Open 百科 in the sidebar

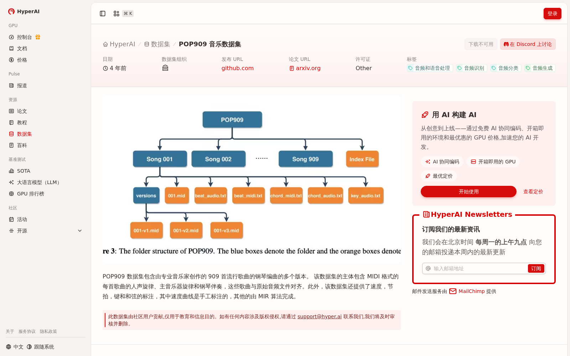click(46, 145)
